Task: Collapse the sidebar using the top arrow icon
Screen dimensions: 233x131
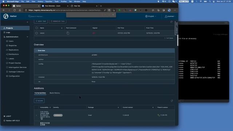Action: pos(27,22)
